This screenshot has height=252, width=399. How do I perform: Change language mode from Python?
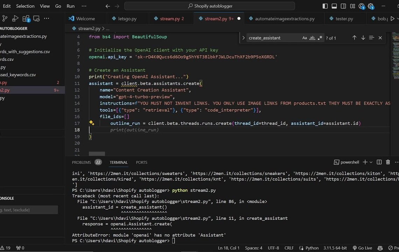312,248
